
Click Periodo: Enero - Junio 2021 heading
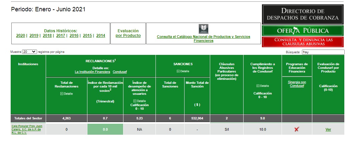pyautogui.click(x=48, y=9)
